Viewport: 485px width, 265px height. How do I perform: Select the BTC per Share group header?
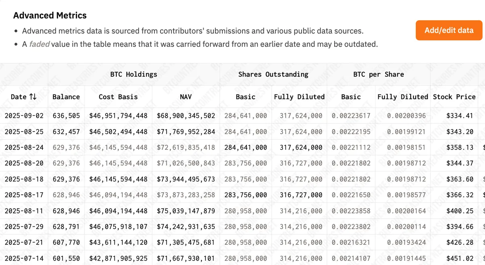[378, 74]
